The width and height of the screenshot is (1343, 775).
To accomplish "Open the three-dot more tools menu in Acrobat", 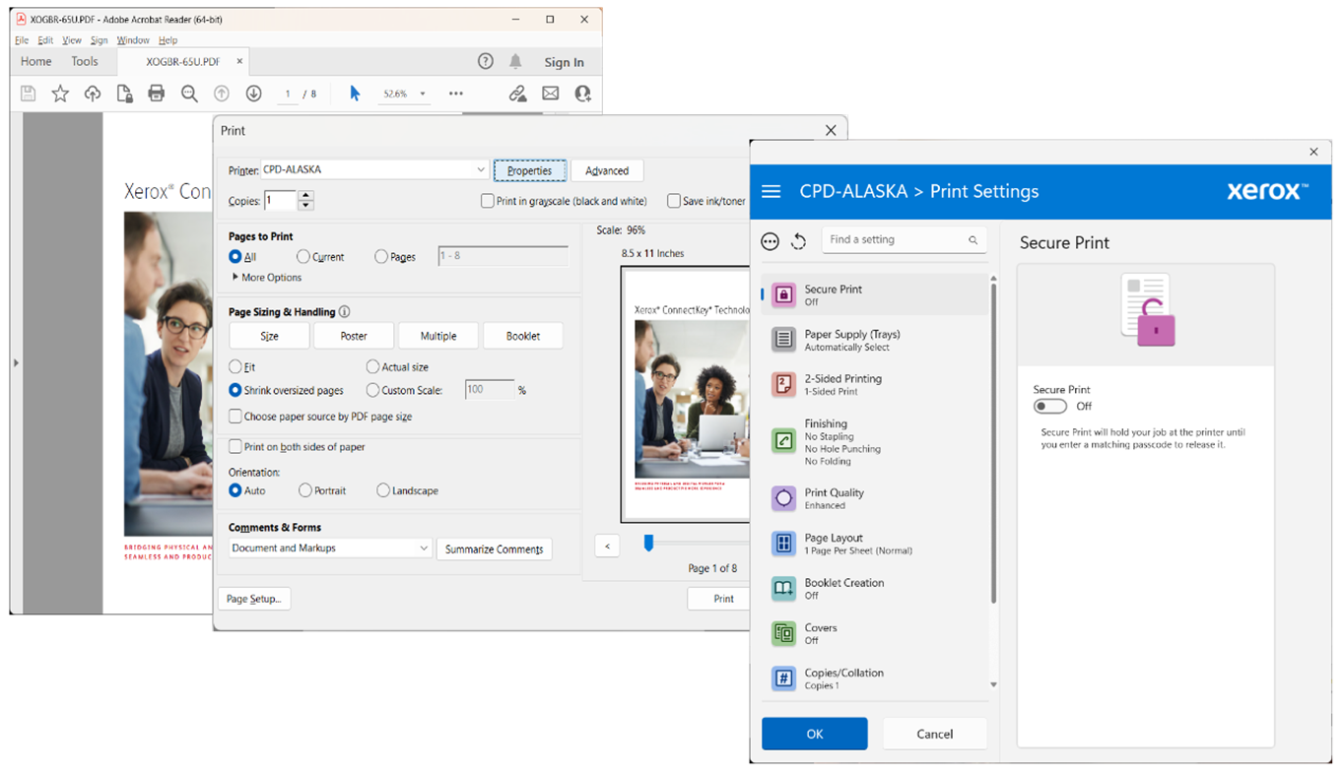I will (x=455, y=94).
